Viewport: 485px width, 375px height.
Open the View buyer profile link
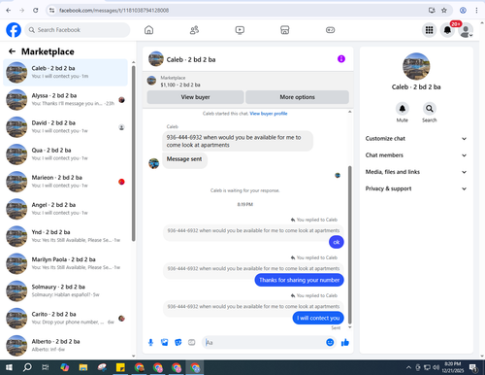click(269, 114)
